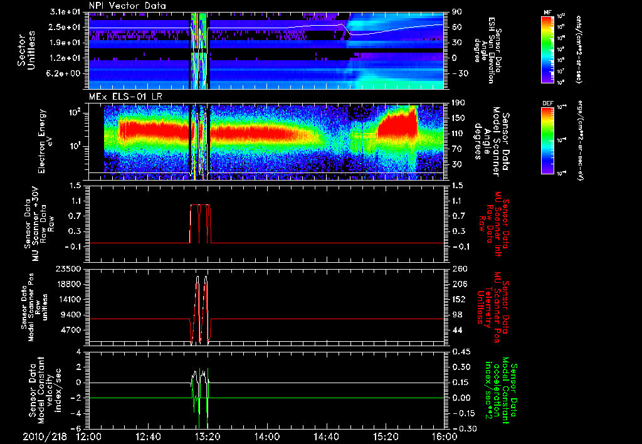
Task: Select the NF color bar legend
Action: tap(548, 49)
